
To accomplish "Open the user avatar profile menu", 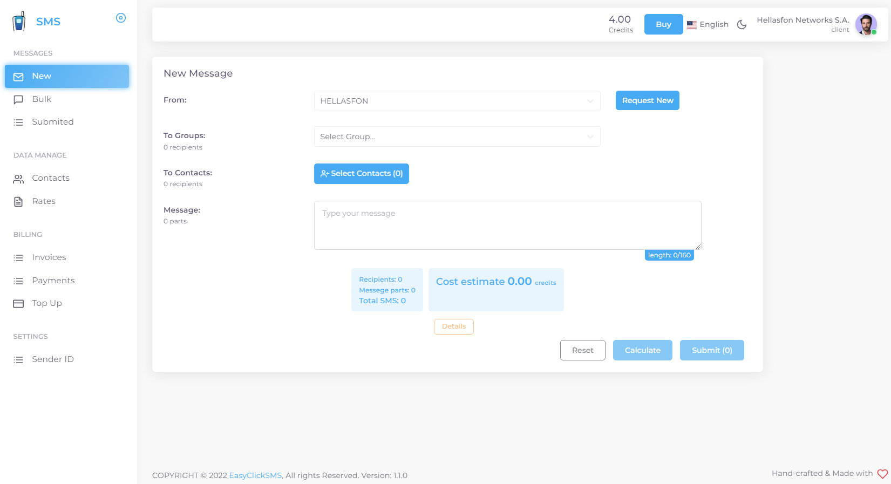I will tap(866, 24).
